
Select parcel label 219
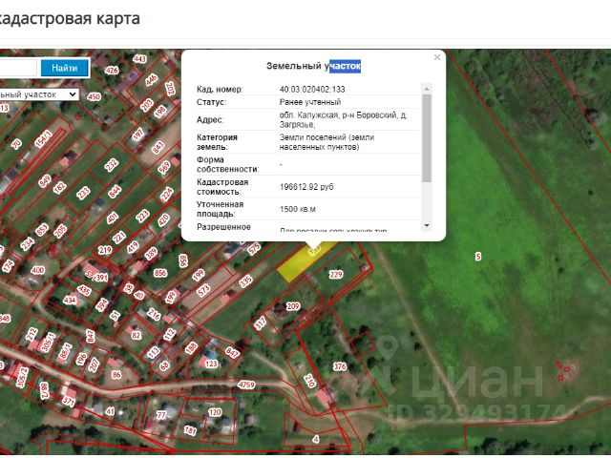pyautogui.click(x=104, y=250)
